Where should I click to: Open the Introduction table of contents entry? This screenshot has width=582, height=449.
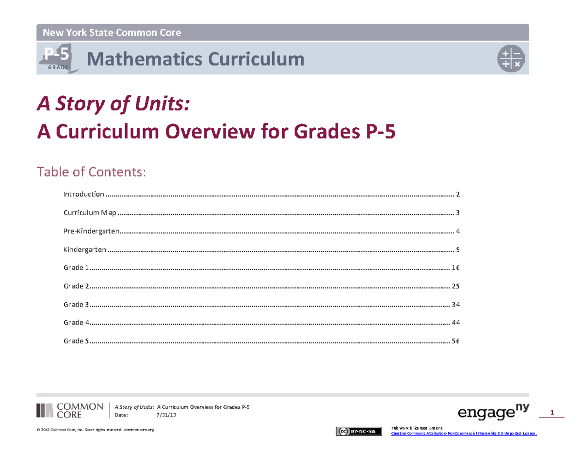click(x=83, y=194)
